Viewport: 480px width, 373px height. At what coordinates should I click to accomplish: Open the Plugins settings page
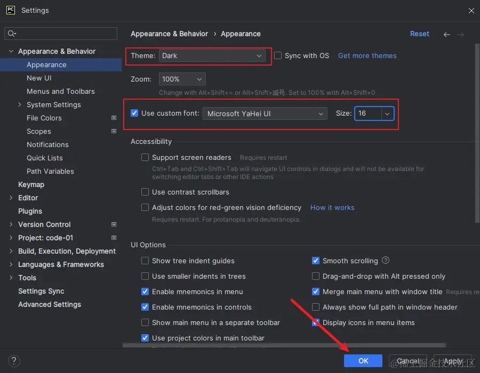point(30,211)
